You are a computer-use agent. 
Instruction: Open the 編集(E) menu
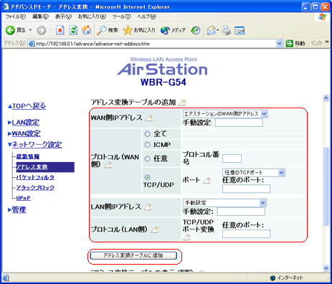click(x=40, y=16)
